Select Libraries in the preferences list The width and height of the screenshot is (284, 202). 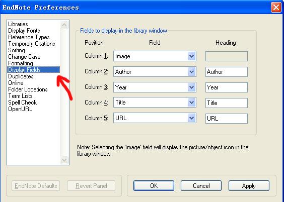click(x=18, y=24)
